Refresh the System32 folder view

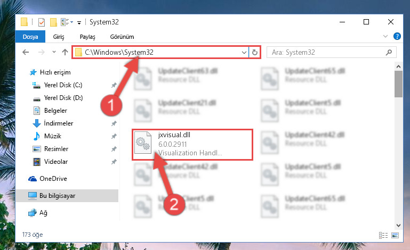point(255,53)
